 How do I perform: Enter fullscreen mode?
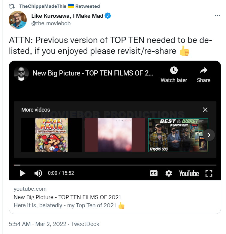(x=209, y=174)
